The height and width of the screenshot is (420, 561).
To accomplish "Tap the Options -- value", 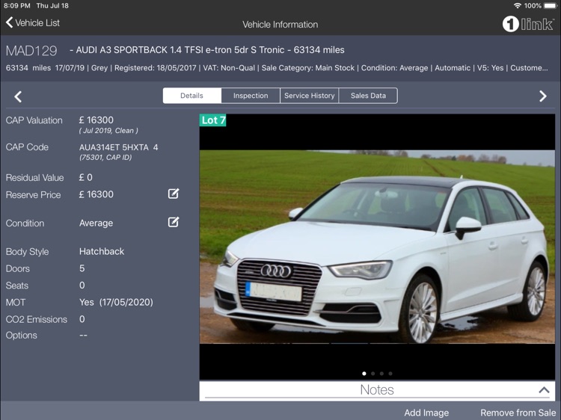I will pos(83,336).
